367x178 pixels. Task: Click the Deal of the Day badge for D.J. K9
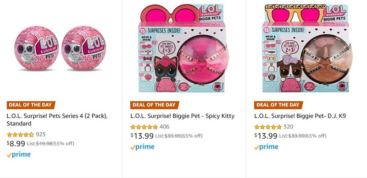click(278, 105)
